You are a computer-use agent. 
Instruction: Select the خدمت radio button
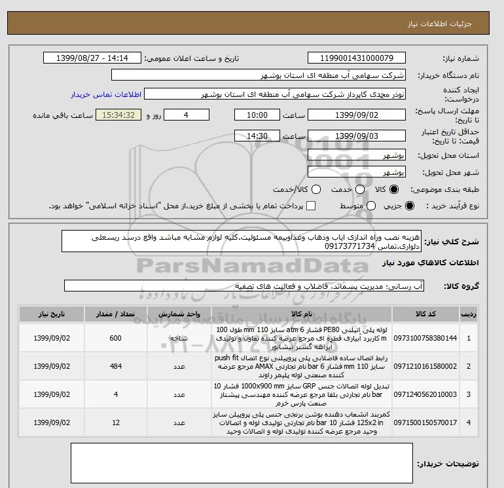tap(360, 189)
